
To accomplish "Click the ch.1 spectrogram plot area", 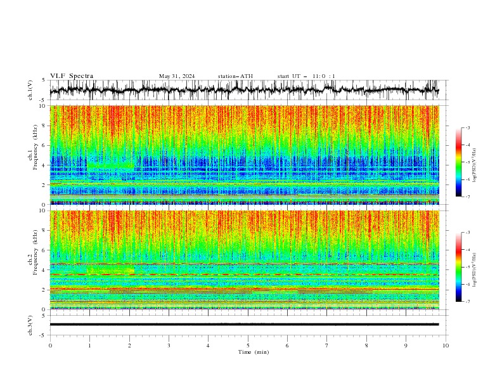I will pyautogui.click(x=244, y=155).
